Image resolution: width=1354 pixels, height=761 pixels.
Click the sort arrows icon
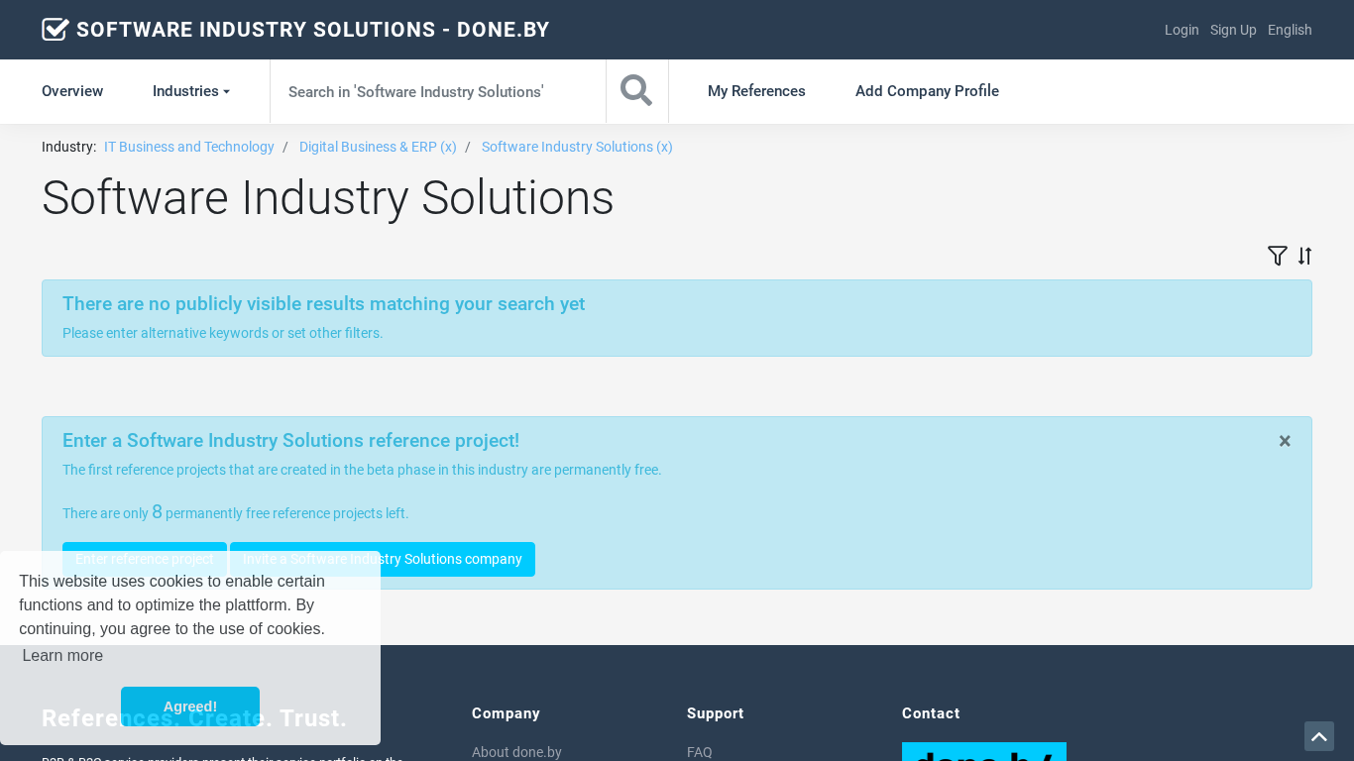coord(1304,256)
